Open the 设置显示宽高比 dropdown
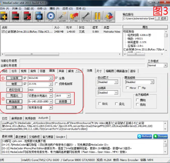 click(x=51, y=96)
